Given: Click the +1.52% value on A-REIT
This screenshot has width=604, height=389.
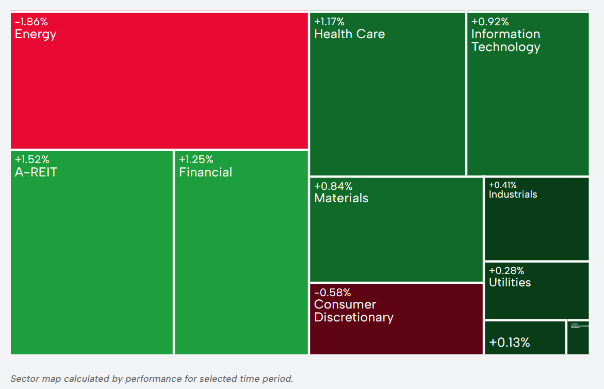Looking at the screenshot, I should [32, 159].
